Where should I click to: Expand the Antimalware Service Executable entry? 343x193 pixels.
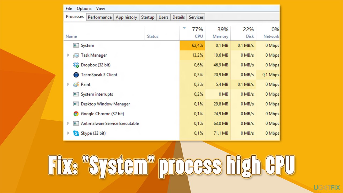pos(68,123)
